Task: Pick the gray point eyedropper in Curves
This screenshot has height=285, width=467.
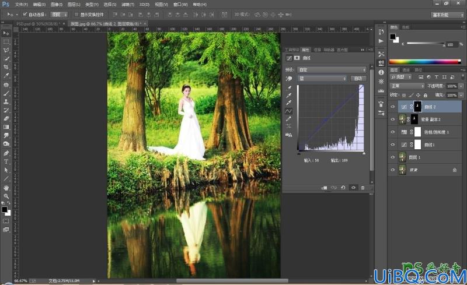Action: 288,96
